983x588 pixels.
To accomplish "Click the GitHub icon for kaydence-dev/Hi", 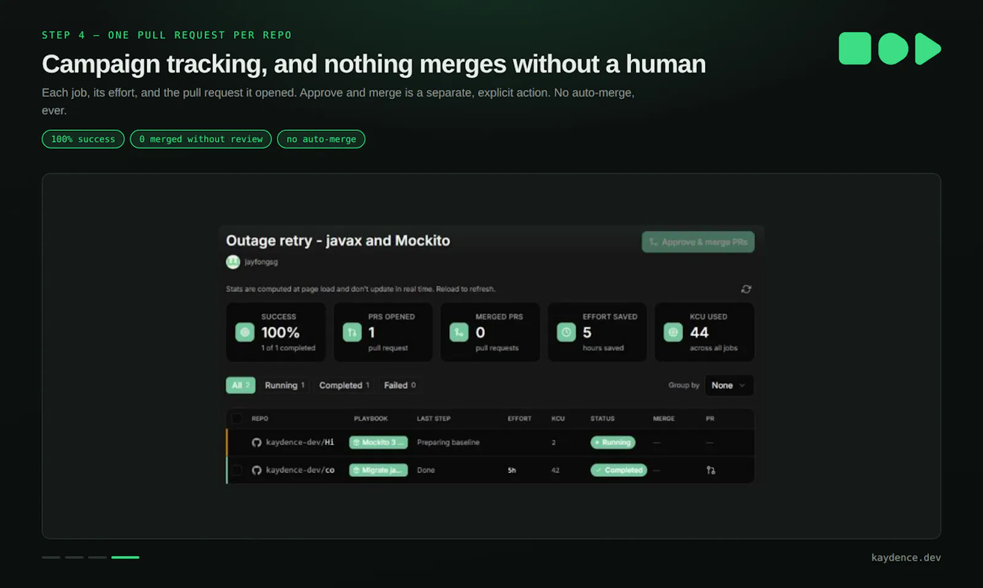I will (x=256, y=442).
